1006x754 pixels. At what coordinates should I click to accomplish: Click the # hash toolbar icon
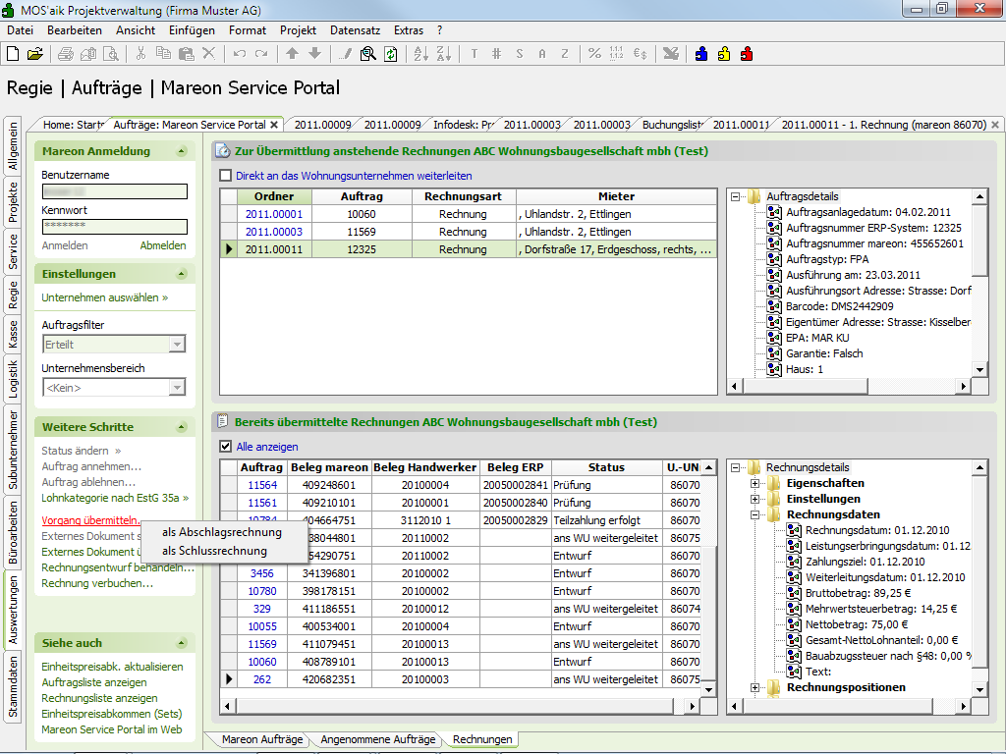(x=496, y=54)
